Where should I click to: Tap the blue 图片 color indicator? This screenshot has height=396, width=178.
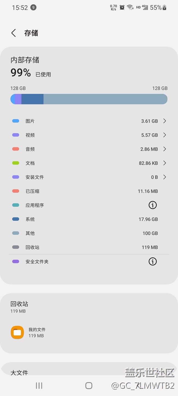pos(16,121)
